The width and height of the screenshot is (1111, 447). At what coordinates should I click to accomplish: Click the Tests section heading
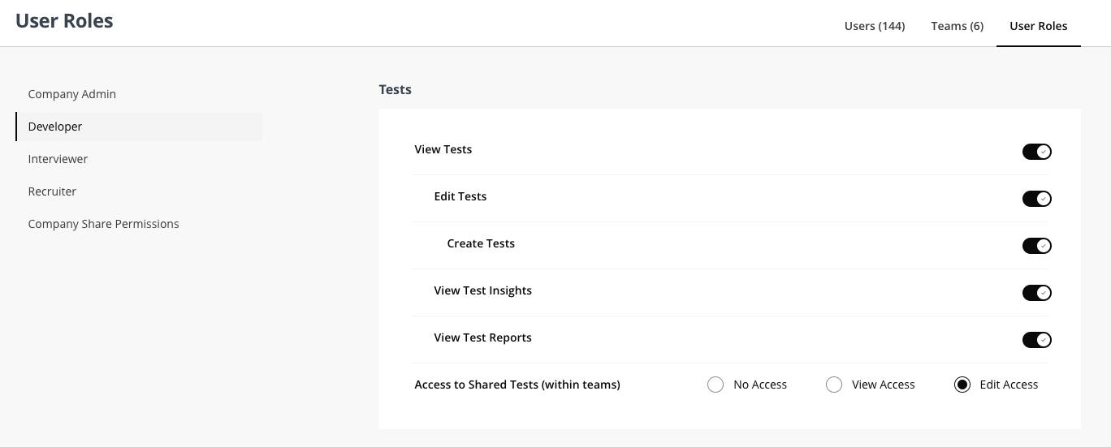click(x=396, y=89)
